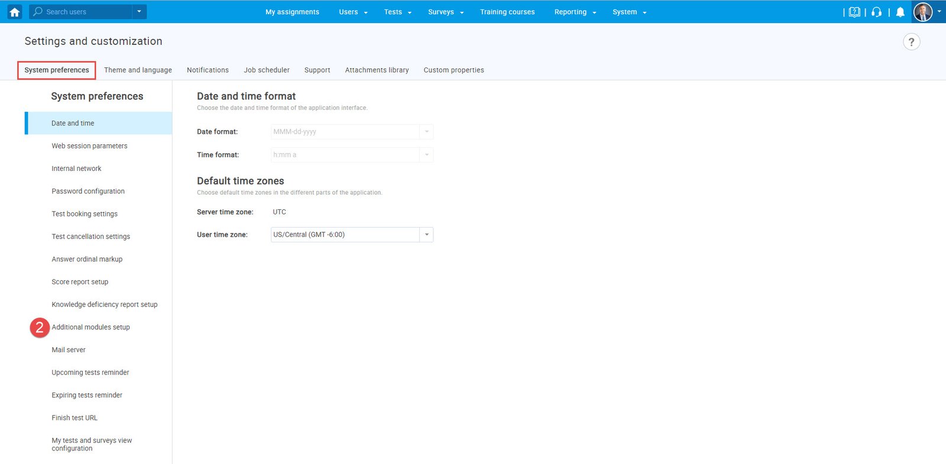Go to My assignments
Viewport: 946px width, 464px height.
click(x=292, y=12)
